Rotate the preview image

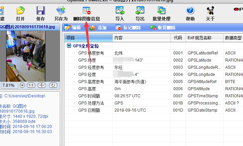pyautogui.click(x=53, y=85)
